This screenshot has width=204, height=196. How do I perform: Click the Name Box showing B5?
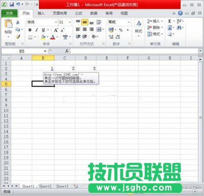tap(22, 51)
